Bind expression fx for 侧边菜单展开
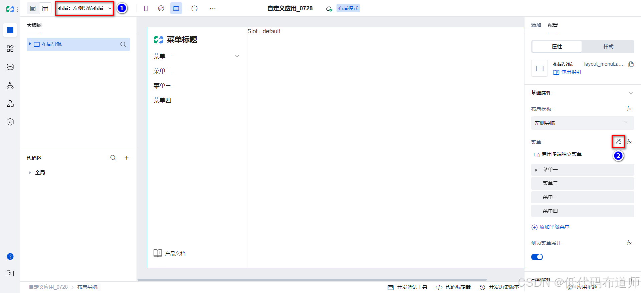The width and height of the screenshot is (641, 293). [x=629, y=243]
